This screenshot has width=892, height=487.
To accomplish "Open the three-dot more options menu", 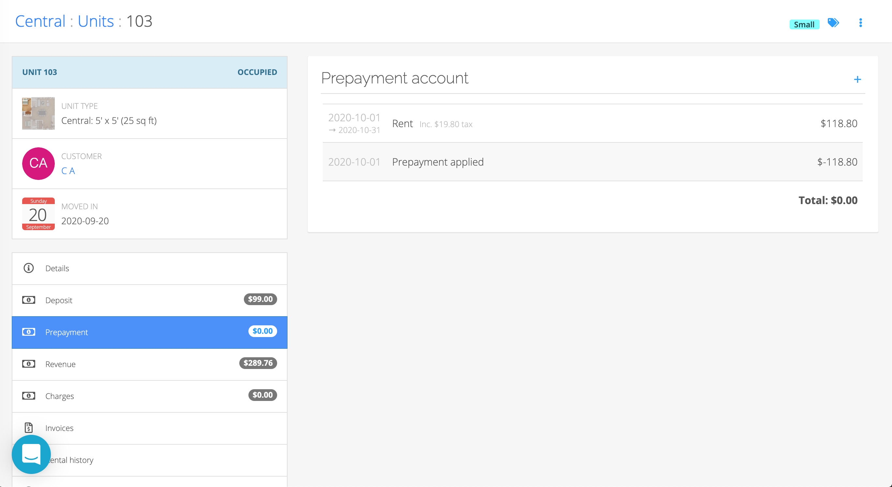I will [860, 23].
